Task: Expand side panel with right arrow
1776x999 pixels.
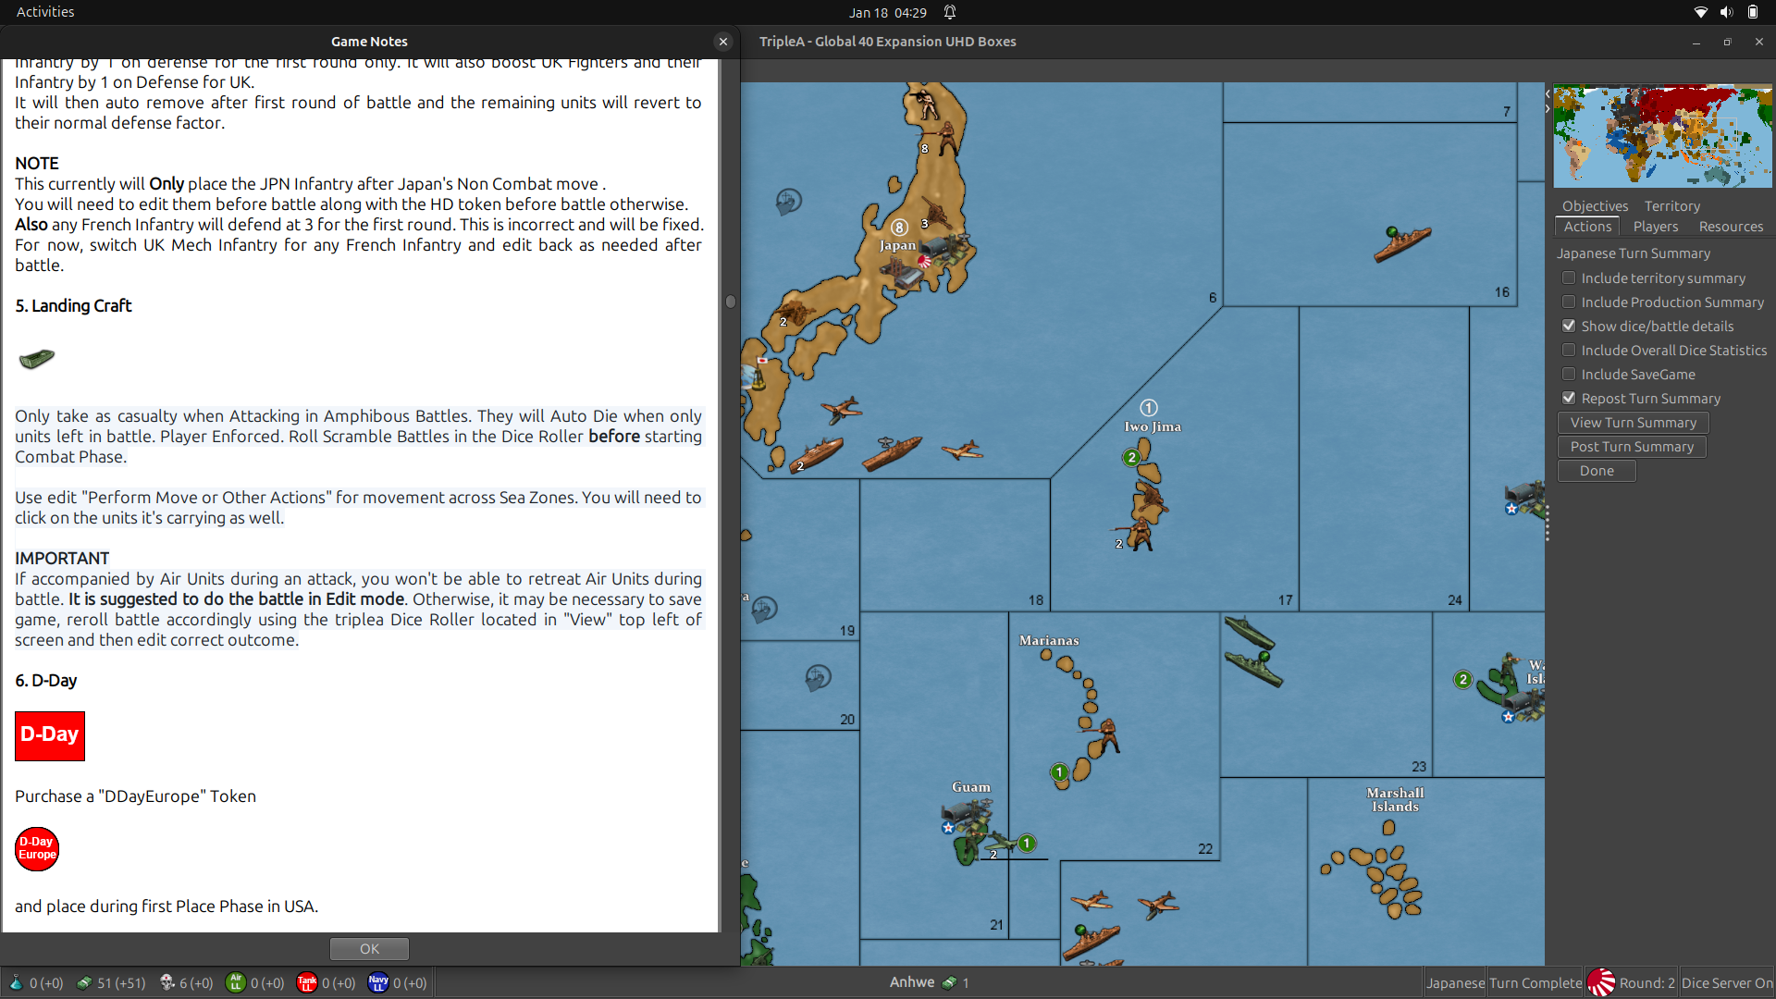Action: point(1548,109)
